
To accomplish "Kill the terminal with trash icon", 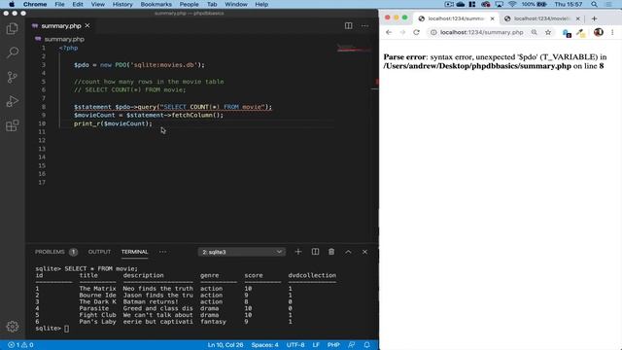I will (331, 252).
